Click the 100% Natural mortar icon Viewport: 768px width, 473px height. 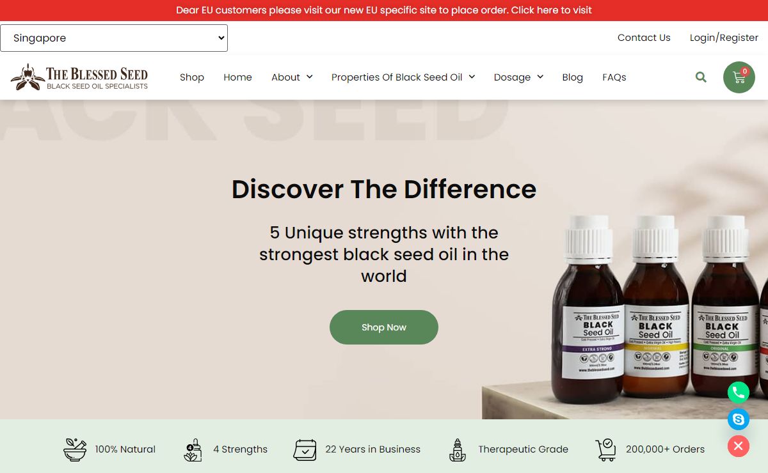click(75, 449)
